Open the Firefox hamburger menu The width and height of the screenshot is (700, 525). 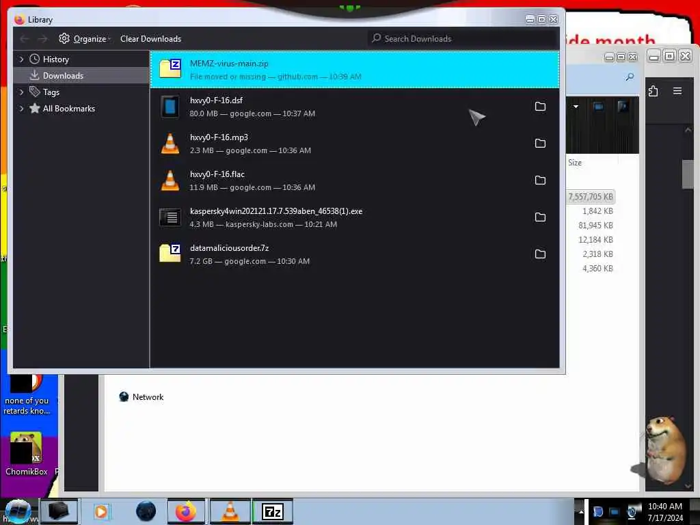[677, 91]
